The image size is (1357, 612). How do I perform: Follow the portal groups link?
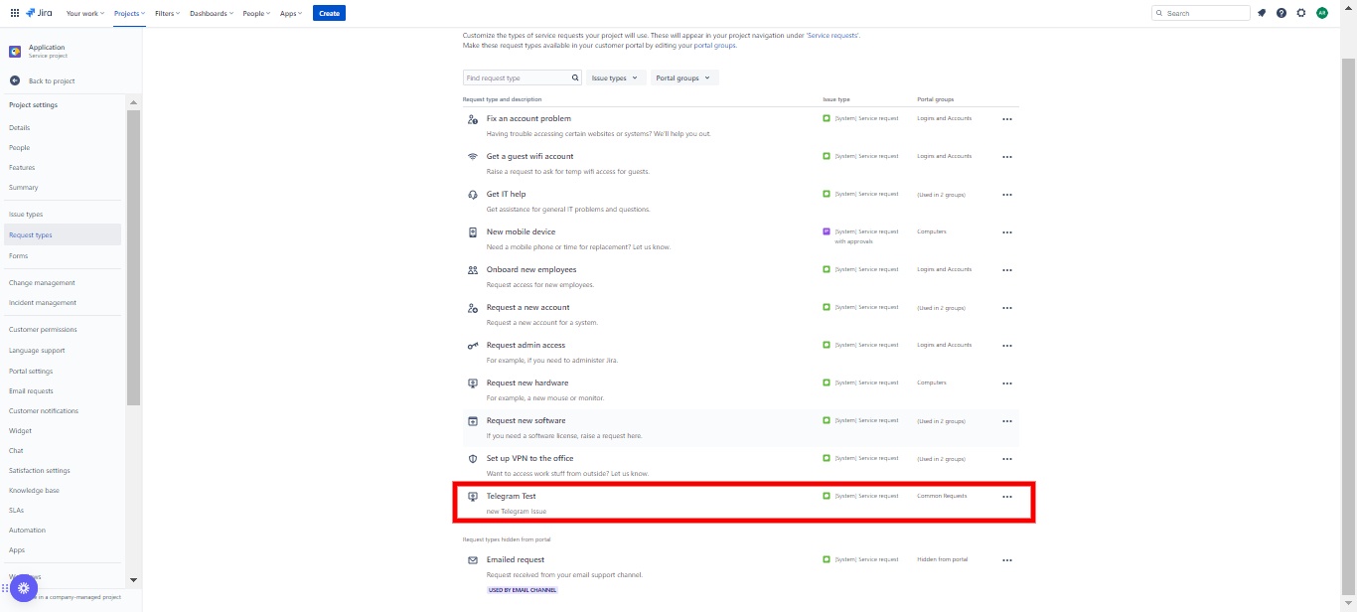pos(714,45)
